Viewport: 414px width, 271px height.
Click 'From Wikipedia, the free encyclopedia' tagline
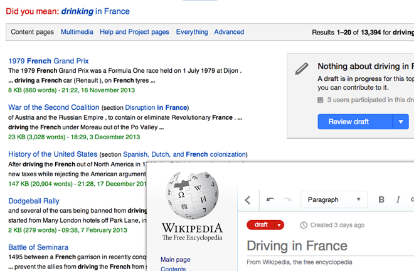pyautogui.click(x=299, y=262)
